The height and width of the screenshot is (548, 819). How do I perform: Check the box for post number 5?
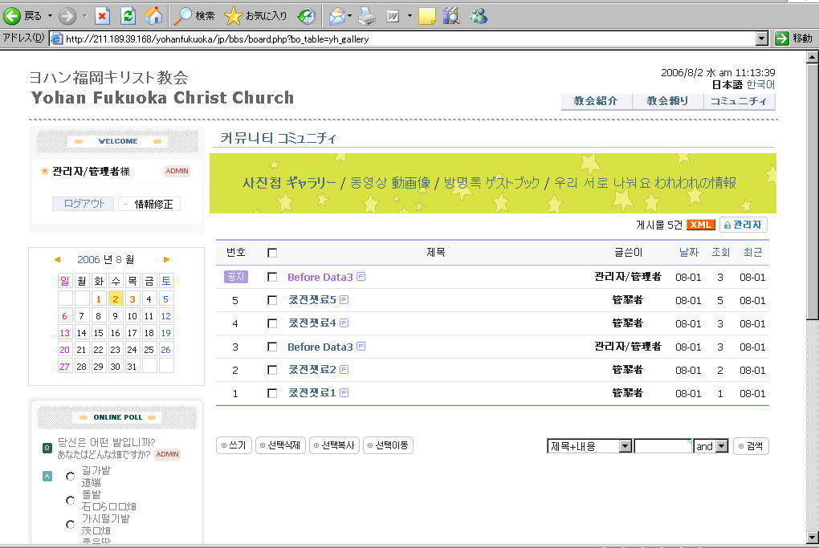coord(272,300)
